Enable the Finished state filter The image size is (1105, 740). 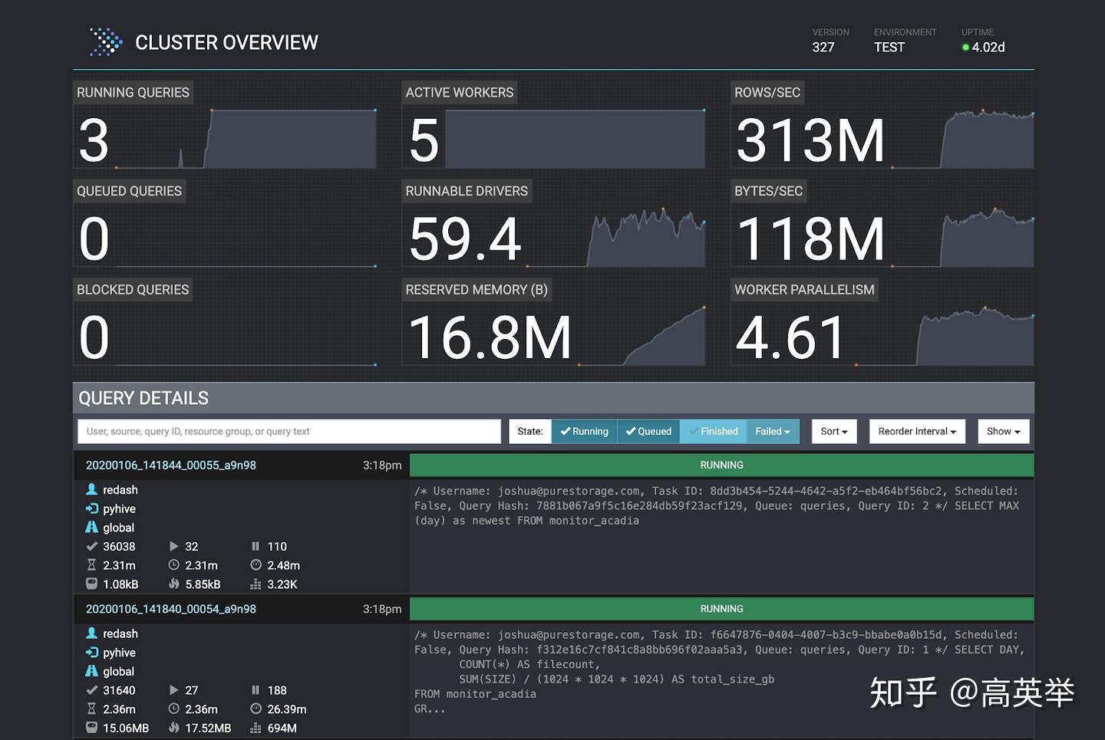[x=713, y=431]
